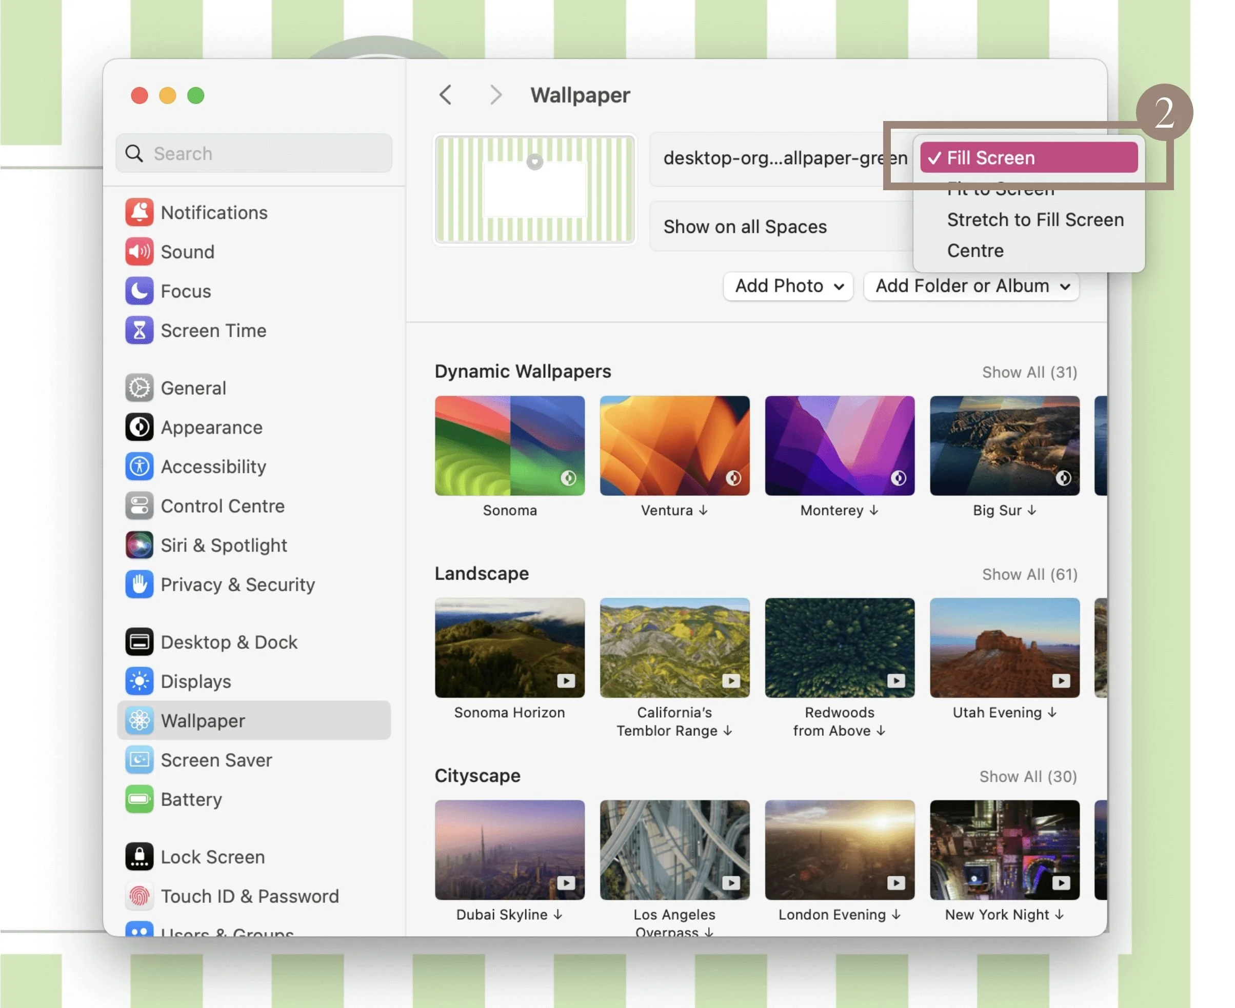
Task: Click the Privacy & Security hand icon
Action: [x=139, y=584]
